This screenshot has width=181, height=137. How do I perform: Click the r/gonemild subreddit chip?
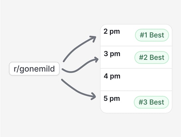[x=34, y=69]
